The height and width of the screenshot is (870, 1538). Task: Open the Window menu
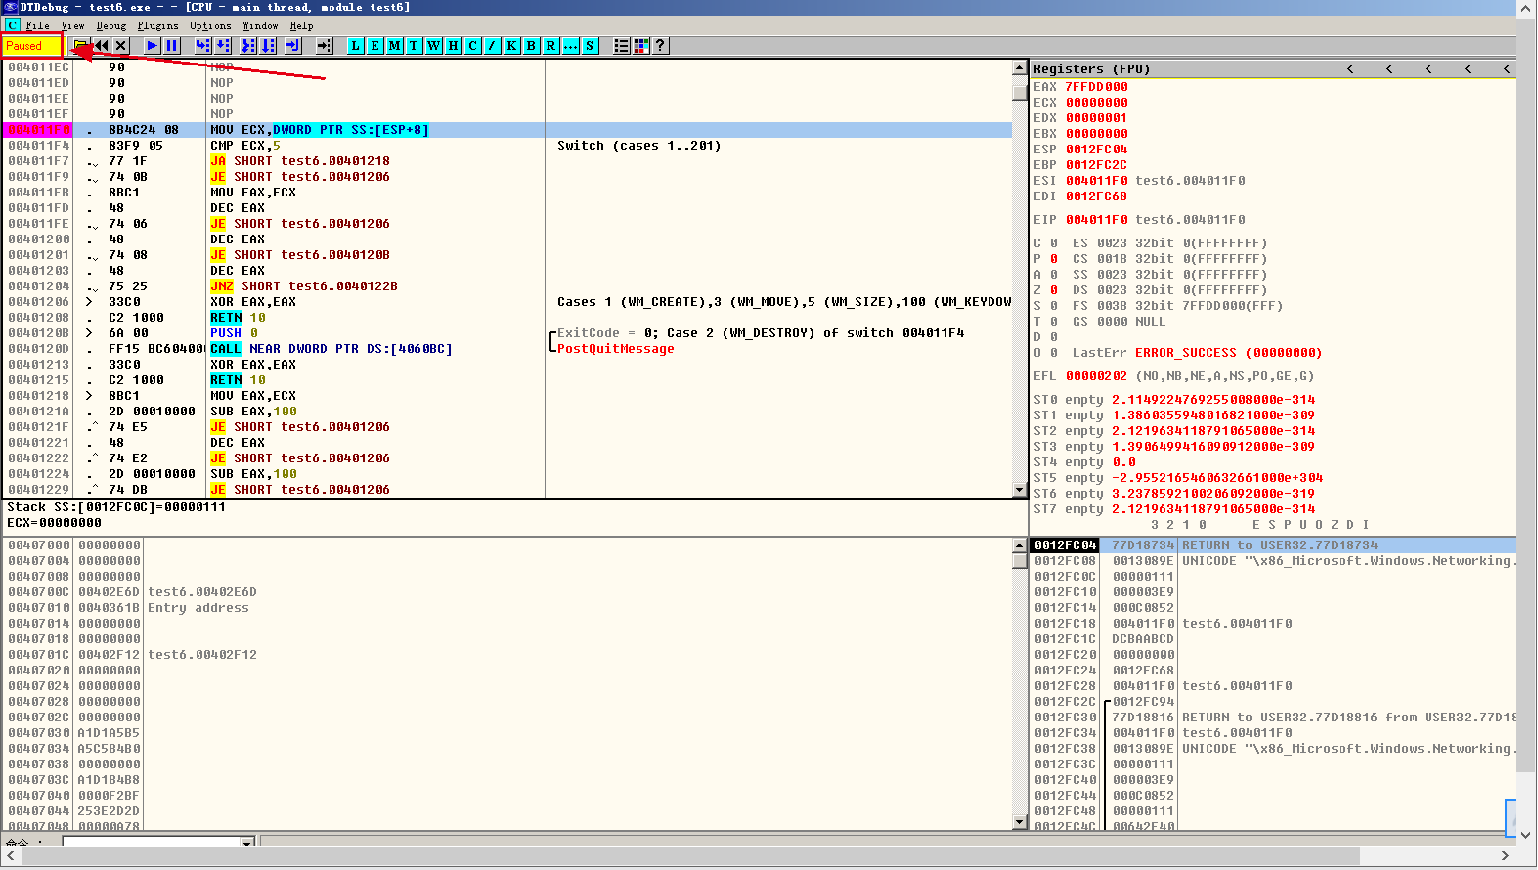(260, 26)
